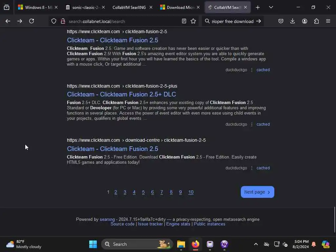Go to results page 9
Screen dimensions: 336x252
coord(180,192)
